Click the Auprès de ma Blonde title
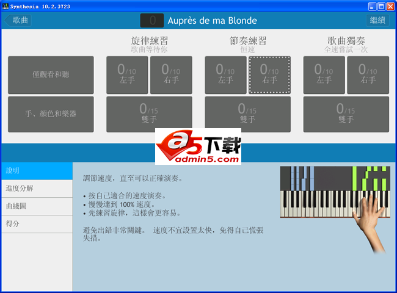The width and height of the screenshot is (397, 293). click(x=212, y=21)
